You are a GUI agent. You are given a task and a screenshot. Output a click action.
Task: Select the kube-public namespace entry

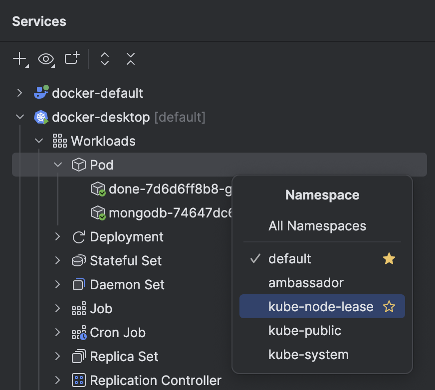[305, 330]
